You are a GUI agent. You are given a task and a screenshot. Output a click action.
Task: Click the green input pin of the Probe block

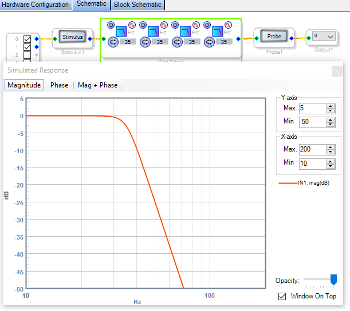[x=257, y=38]
